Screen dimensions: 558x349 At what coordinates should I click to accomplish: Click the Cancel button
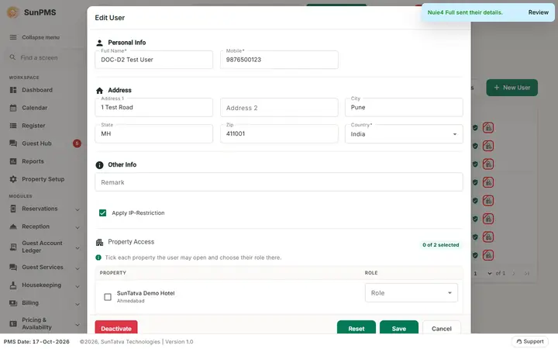442,328
